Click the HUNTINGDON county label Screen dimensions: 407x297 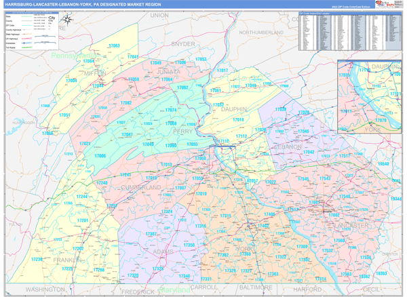(x=24, y=123)
